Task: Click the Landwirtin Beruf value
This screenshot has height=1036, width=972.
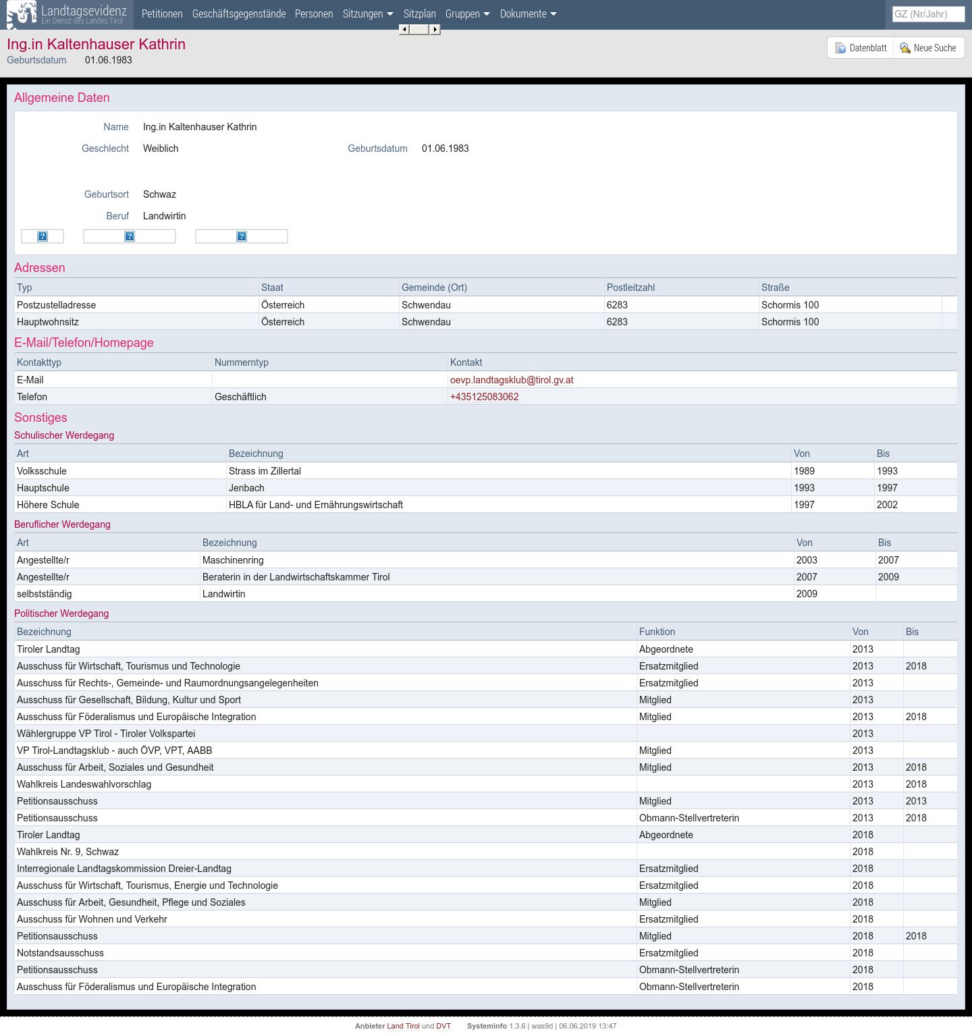Action: pos(164,216)
